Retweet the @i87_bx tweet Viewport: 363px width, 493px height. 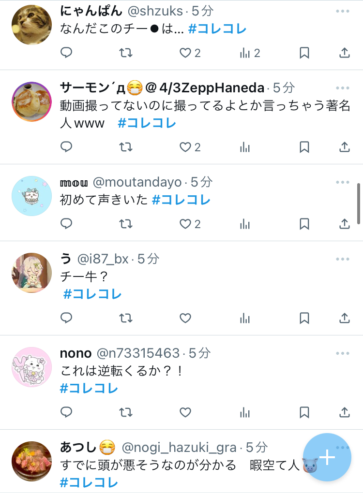click(x=126, y=318)
